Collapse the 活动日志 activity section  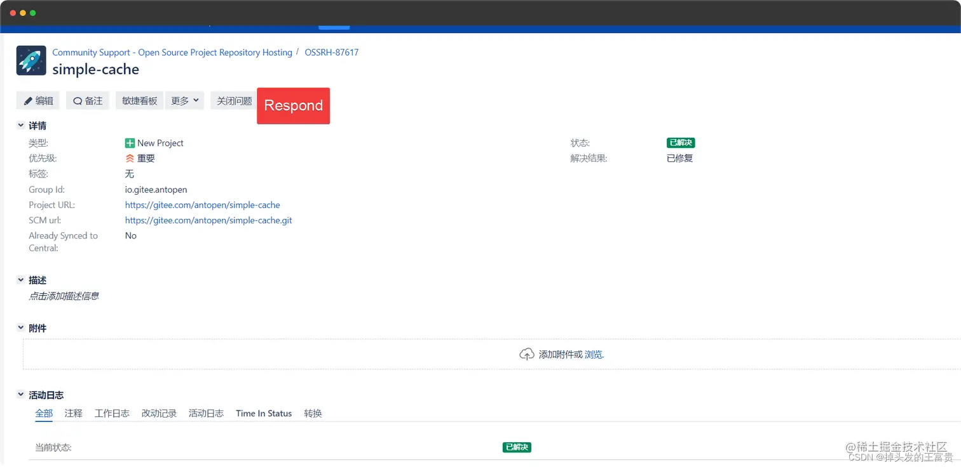pos(21,395)
